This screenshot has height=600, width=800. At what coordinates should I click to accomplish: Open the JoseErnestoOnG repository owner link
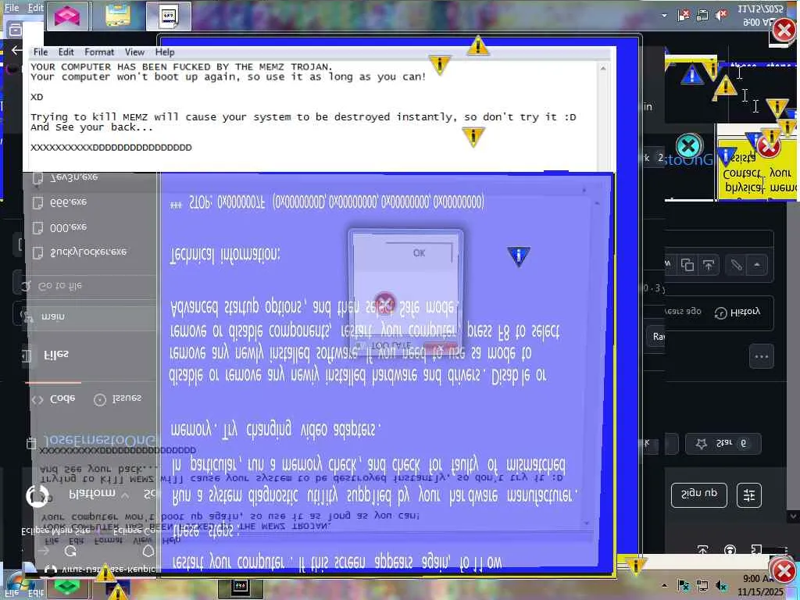[x=100, y=441]
